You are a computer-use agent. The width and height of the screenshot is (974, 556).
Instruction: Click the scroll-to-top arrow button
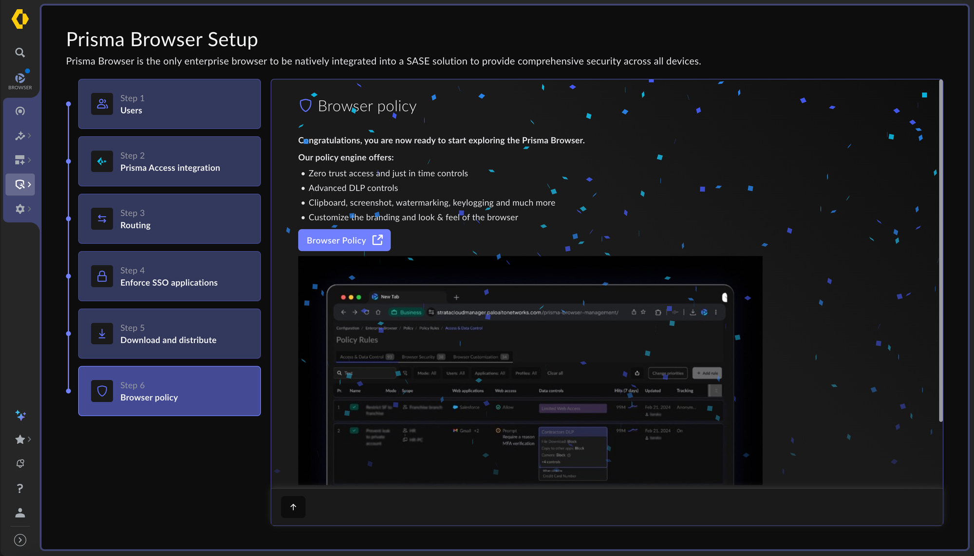click(293, 507)
